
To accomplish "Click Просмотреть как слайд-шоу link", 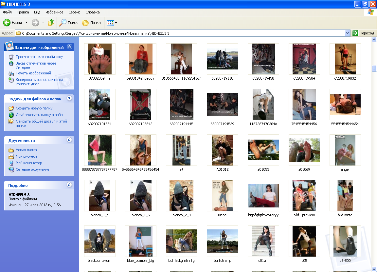I will [x=39, y=57].
